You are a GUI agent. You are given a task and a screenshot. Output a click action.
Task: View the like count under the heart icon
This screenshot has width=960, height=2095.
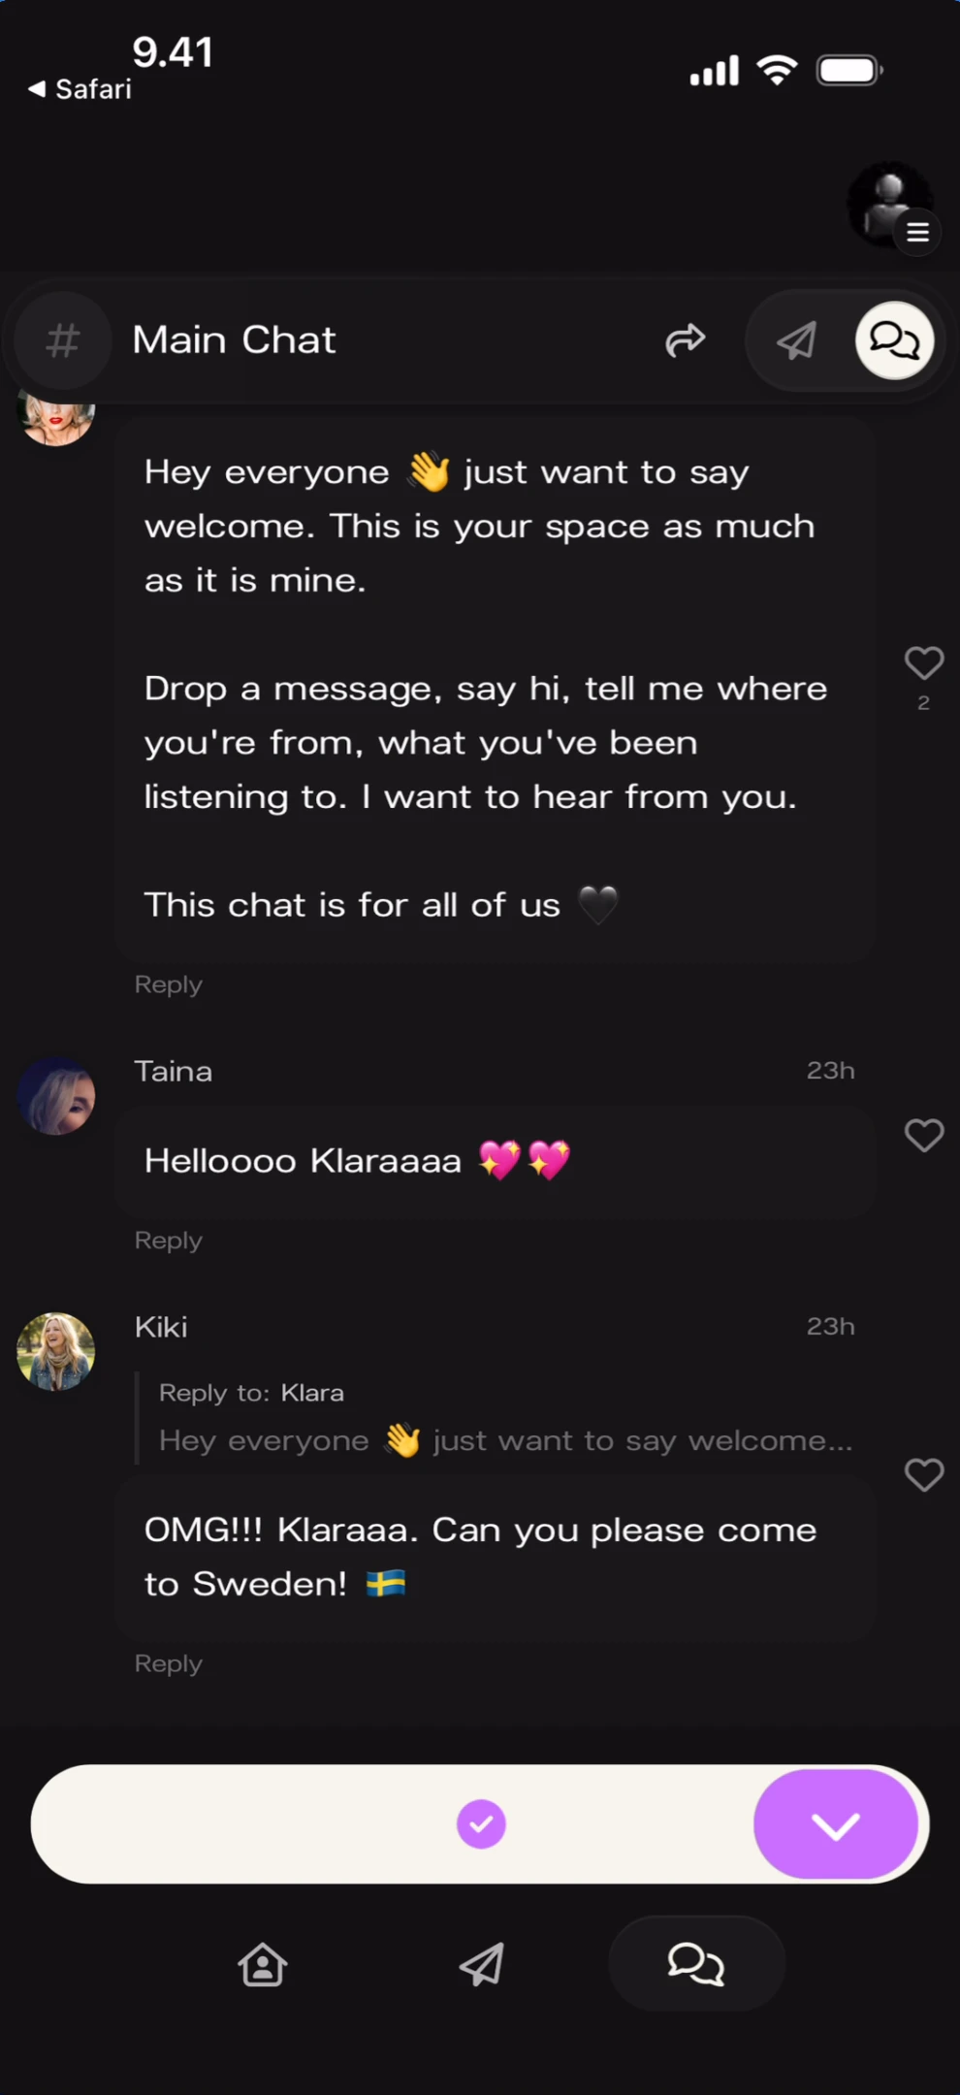coord(922,704)
